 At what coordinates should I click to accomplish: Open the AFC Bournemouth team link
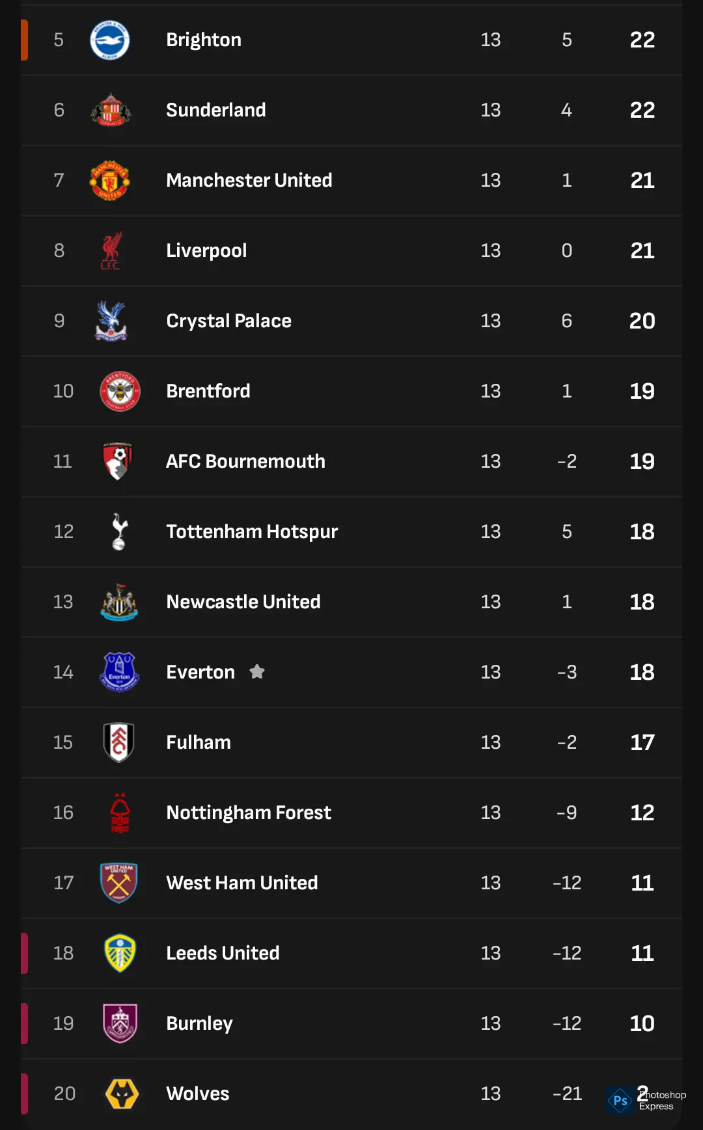click(245, 461)
